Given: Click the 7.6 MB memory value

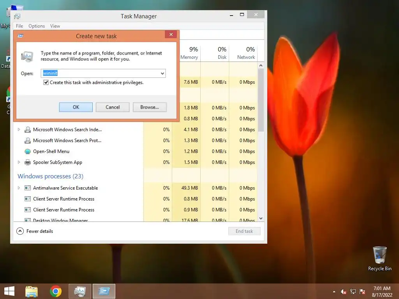Looking at the screenshot, I should 191,82.
